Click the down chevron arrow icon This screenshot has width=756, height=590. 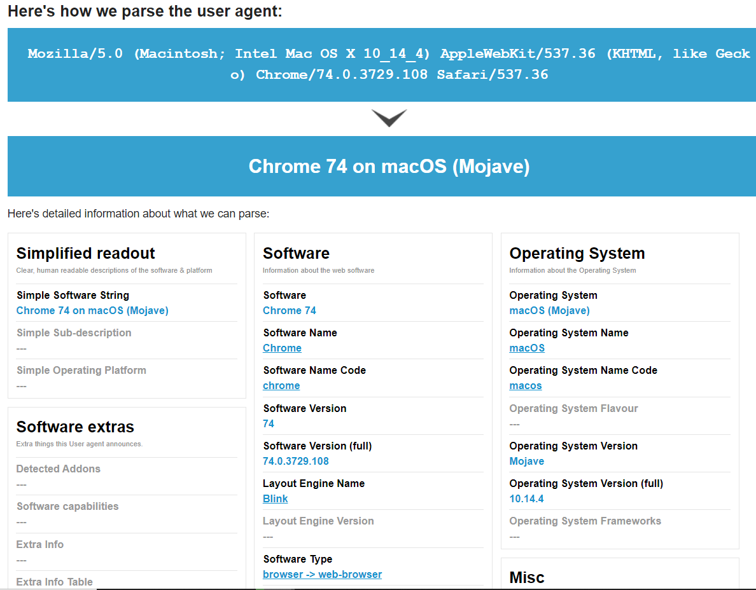coord(389,118)
